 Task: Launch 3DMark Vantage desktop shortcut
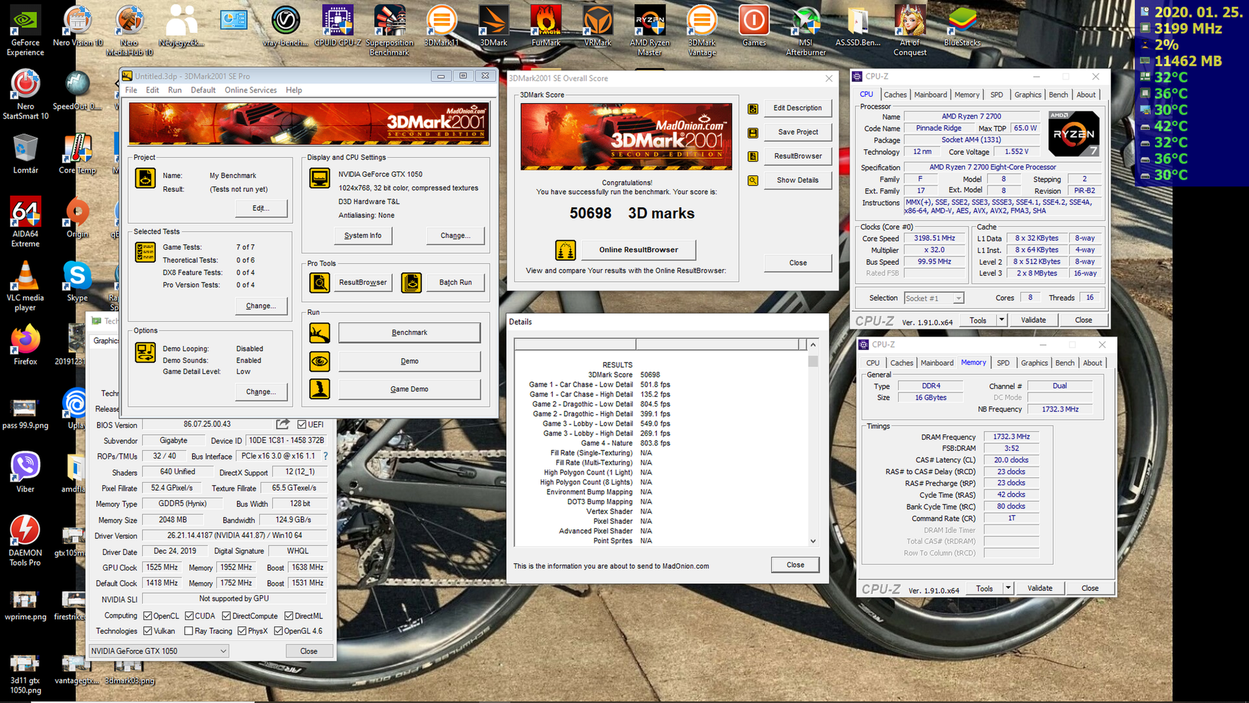coord(702,29)
